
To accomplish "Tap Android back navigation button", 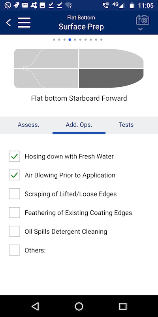I will pos(36,306).
